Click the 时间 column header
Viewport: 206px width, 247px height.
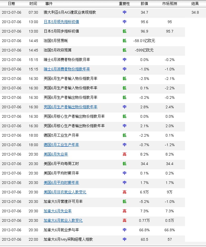[x=33, y=4]
